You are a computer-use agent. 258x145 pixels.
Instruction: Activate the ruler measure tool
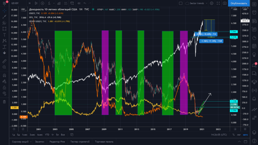(4, 61)
